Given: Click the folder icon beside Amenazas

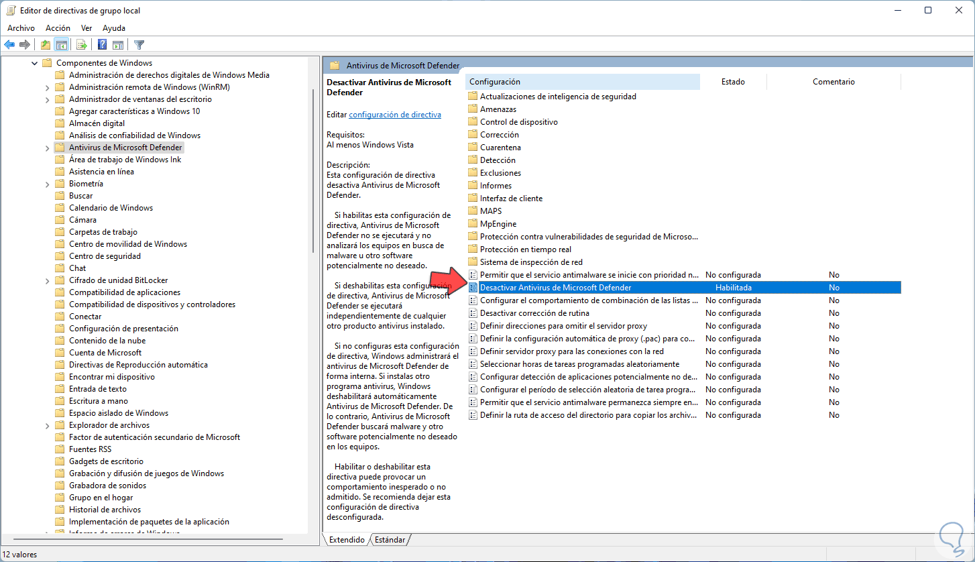Looking at the screenshot, I should (473, 109).
